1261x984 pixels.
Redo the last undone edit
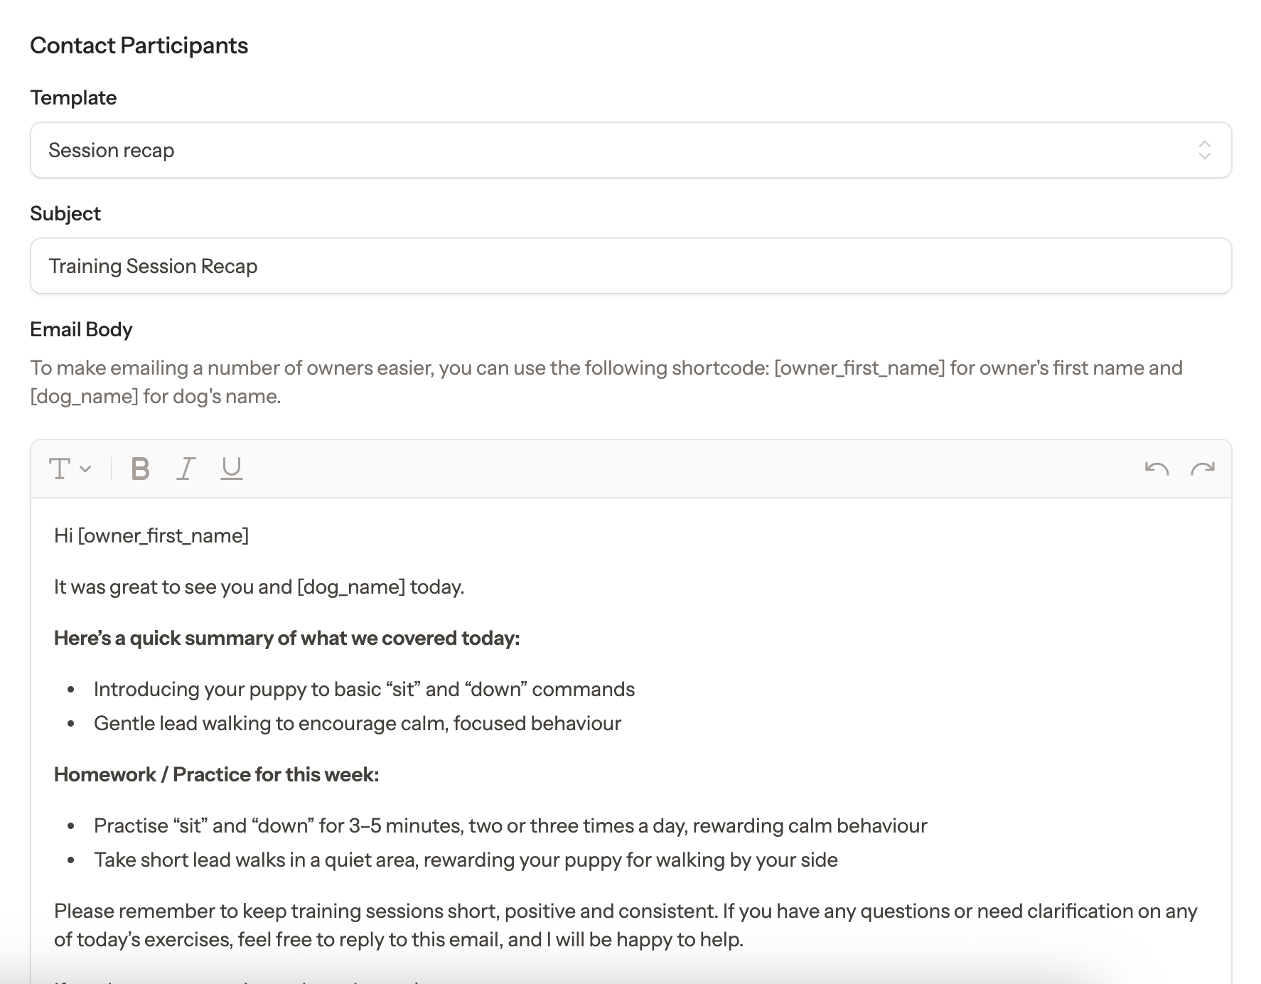[1203, 469]
